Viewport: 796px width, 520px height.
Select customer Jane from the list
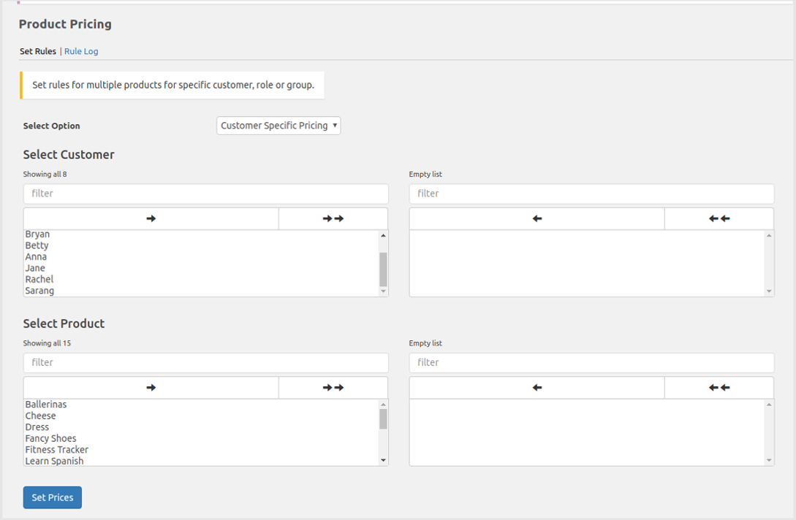pos(34,267)
